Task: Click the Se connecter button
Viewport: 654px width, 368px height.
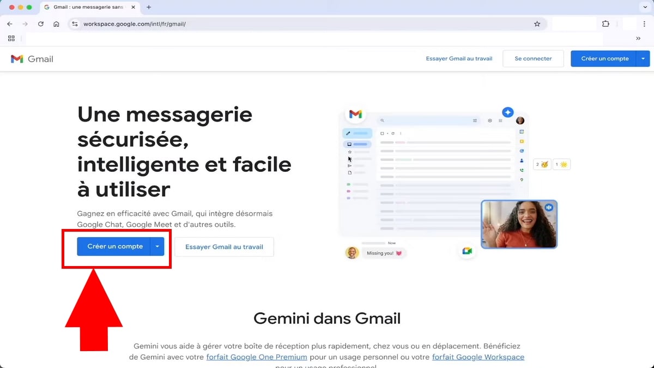Action: [x=533, y=59]
